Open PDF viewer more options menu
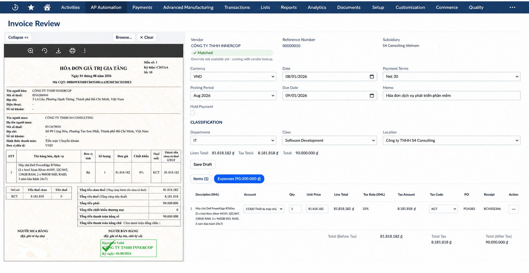Viewport: 529px width, 273px height. pyautogui.click(x=85, y=51)
